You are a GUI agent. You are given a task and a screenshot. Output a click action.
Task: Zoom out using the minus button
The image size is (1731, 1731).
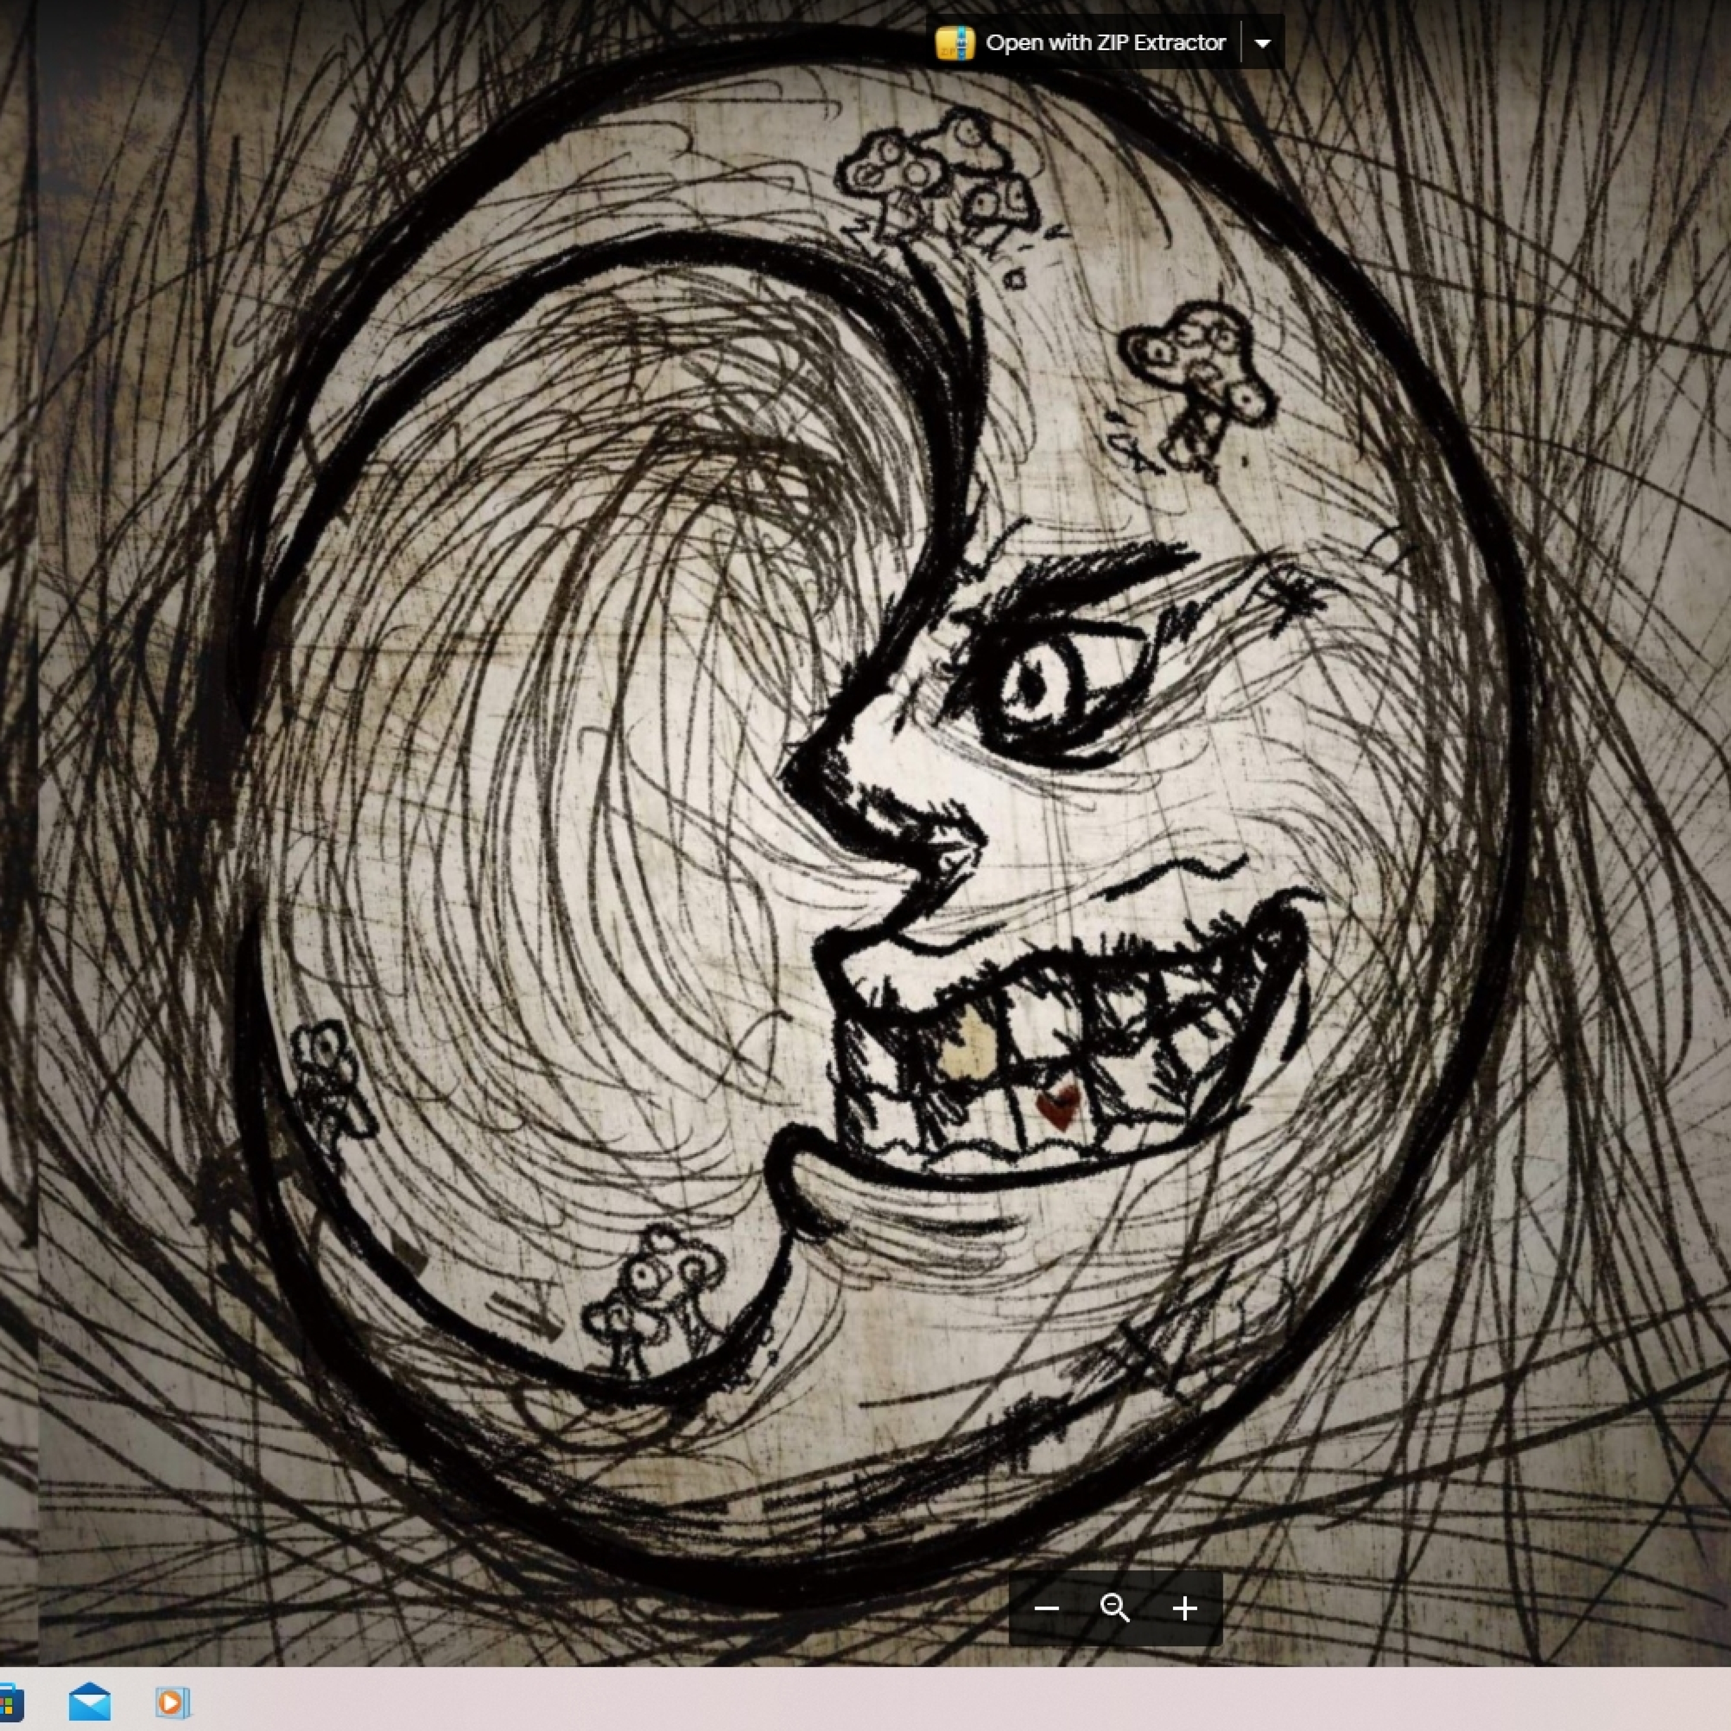1046,1608
